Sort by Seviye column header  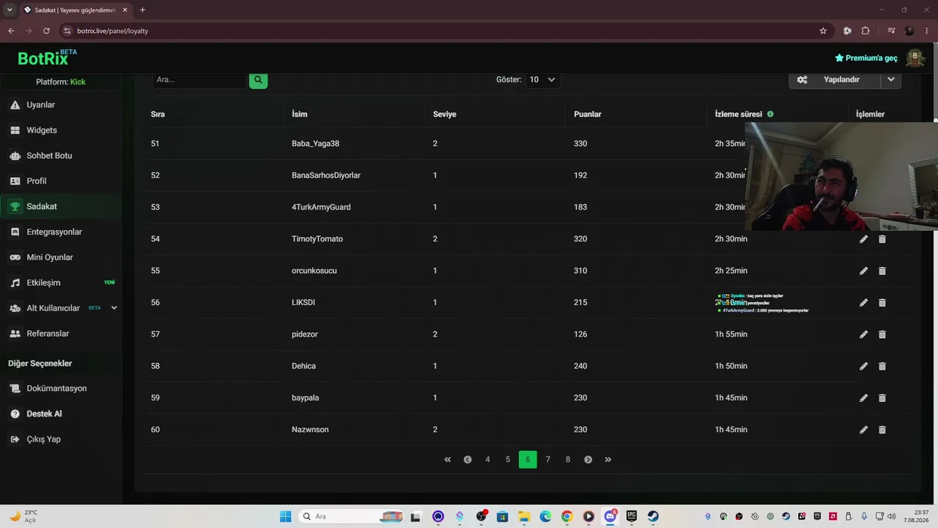pyautogui.click(x=445, y=114)
